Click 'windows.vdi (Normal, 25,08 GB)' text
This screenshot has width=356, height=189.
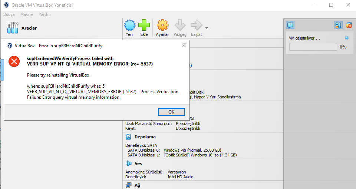[x=192, y=150]
